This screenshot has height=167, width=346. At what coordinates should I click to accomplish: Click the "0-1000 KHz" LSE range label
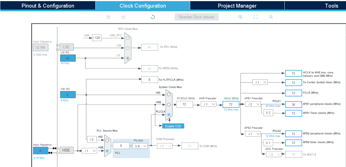(x=40, y=55)
